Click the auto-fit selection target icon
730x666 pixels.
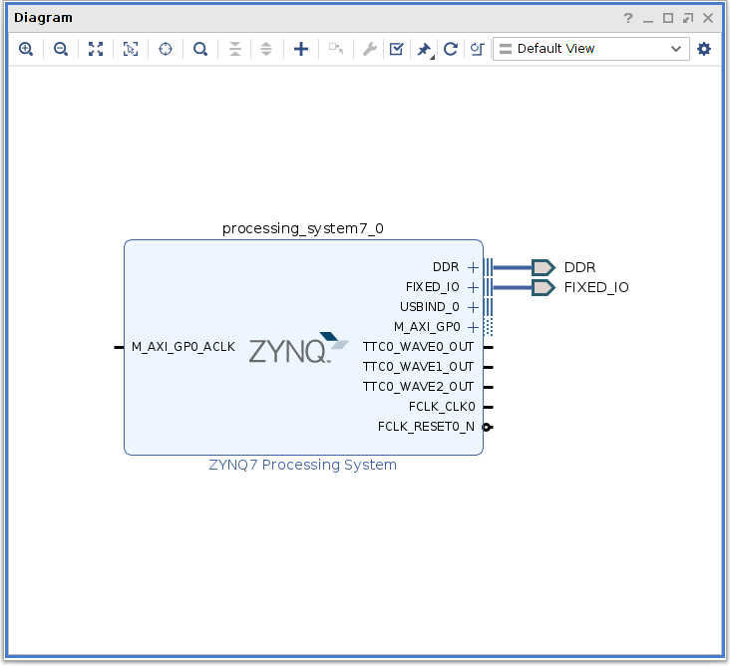coord(166,49)
